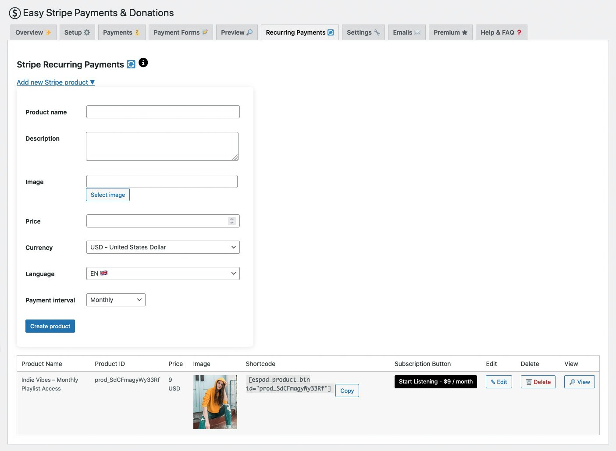
Task: Click the Indie Vibes product thumbnail
Action: [x=215, y=402]
